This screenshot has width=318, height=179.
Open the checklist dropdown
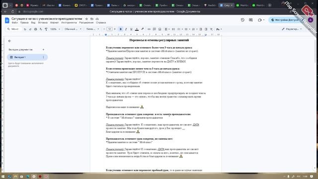coord(180,29)
